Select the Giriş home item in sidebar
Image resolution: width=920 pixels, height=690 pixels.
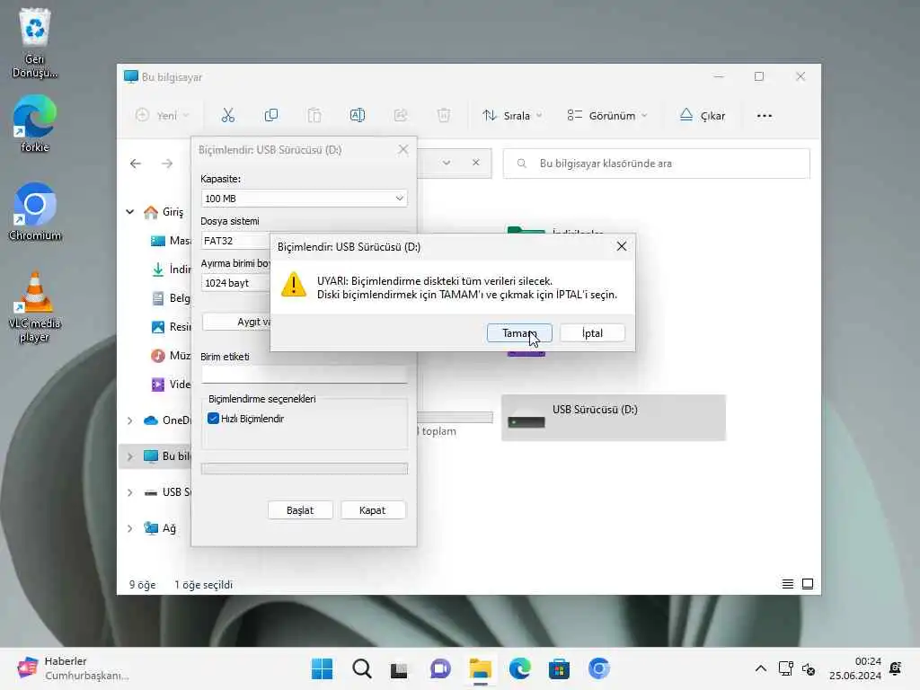point(164,212)
